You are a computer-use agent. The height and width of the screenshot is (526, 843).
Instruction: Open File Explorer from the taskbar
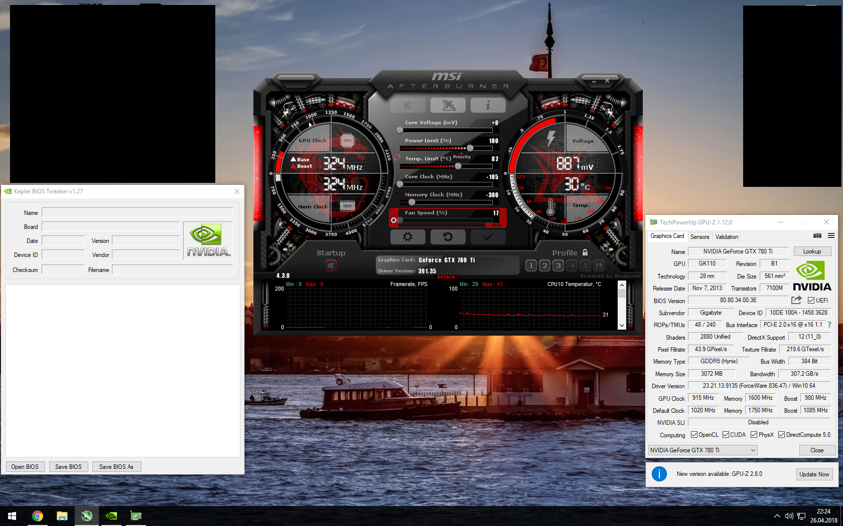pos(62,516)
